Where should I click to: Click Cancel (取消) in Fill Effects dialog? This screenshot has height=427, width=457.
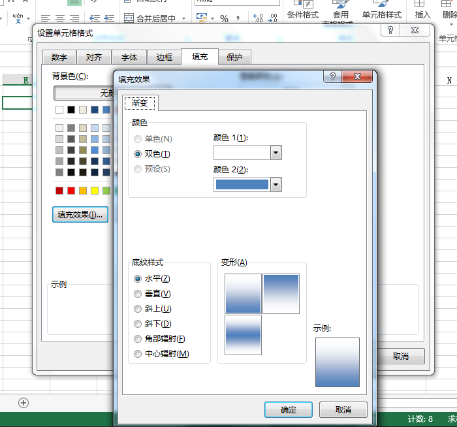pos(343,410)
